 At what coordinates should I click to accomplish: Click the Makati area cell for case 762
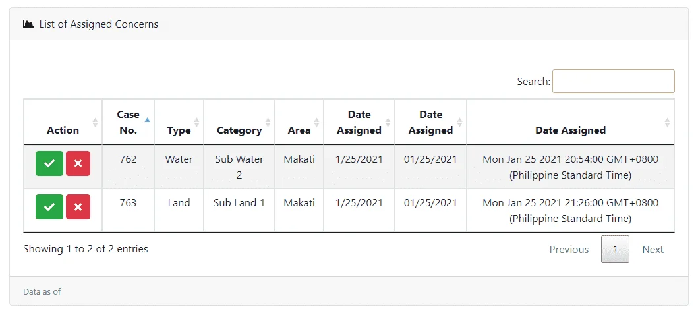(x=299, y=167)
